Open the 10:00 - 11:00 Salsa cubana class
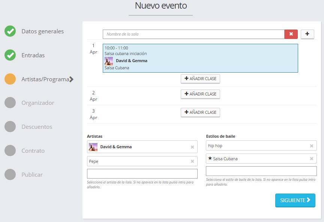 click(x=200, y=58)
